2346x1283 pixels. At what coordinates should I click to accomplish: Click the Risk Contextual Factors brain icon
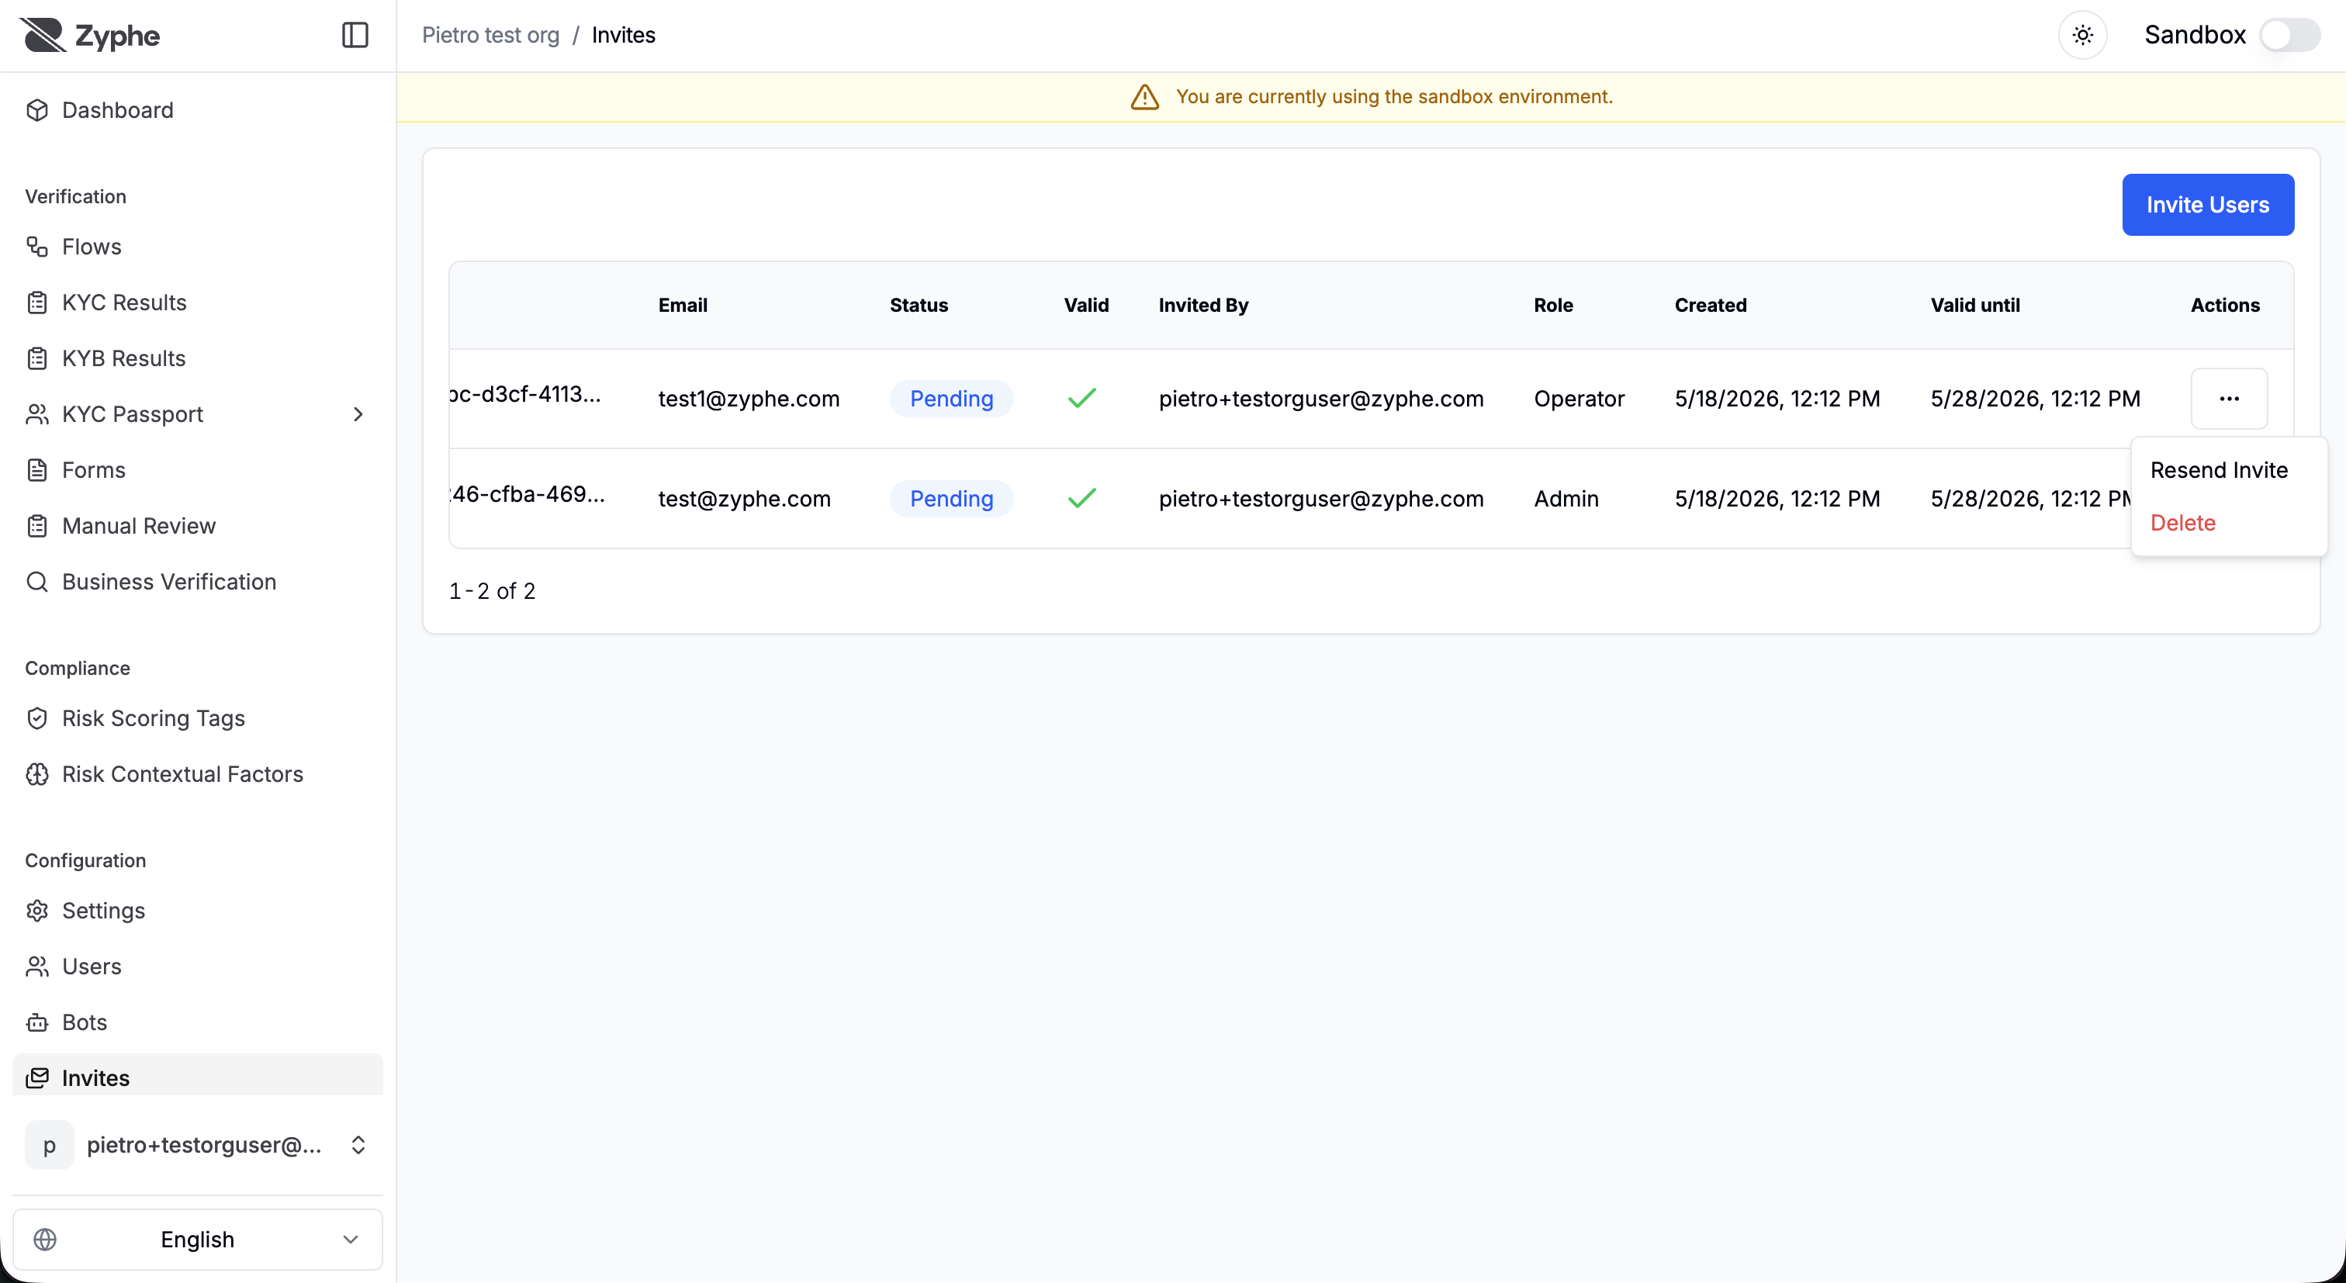coord(37,774)
